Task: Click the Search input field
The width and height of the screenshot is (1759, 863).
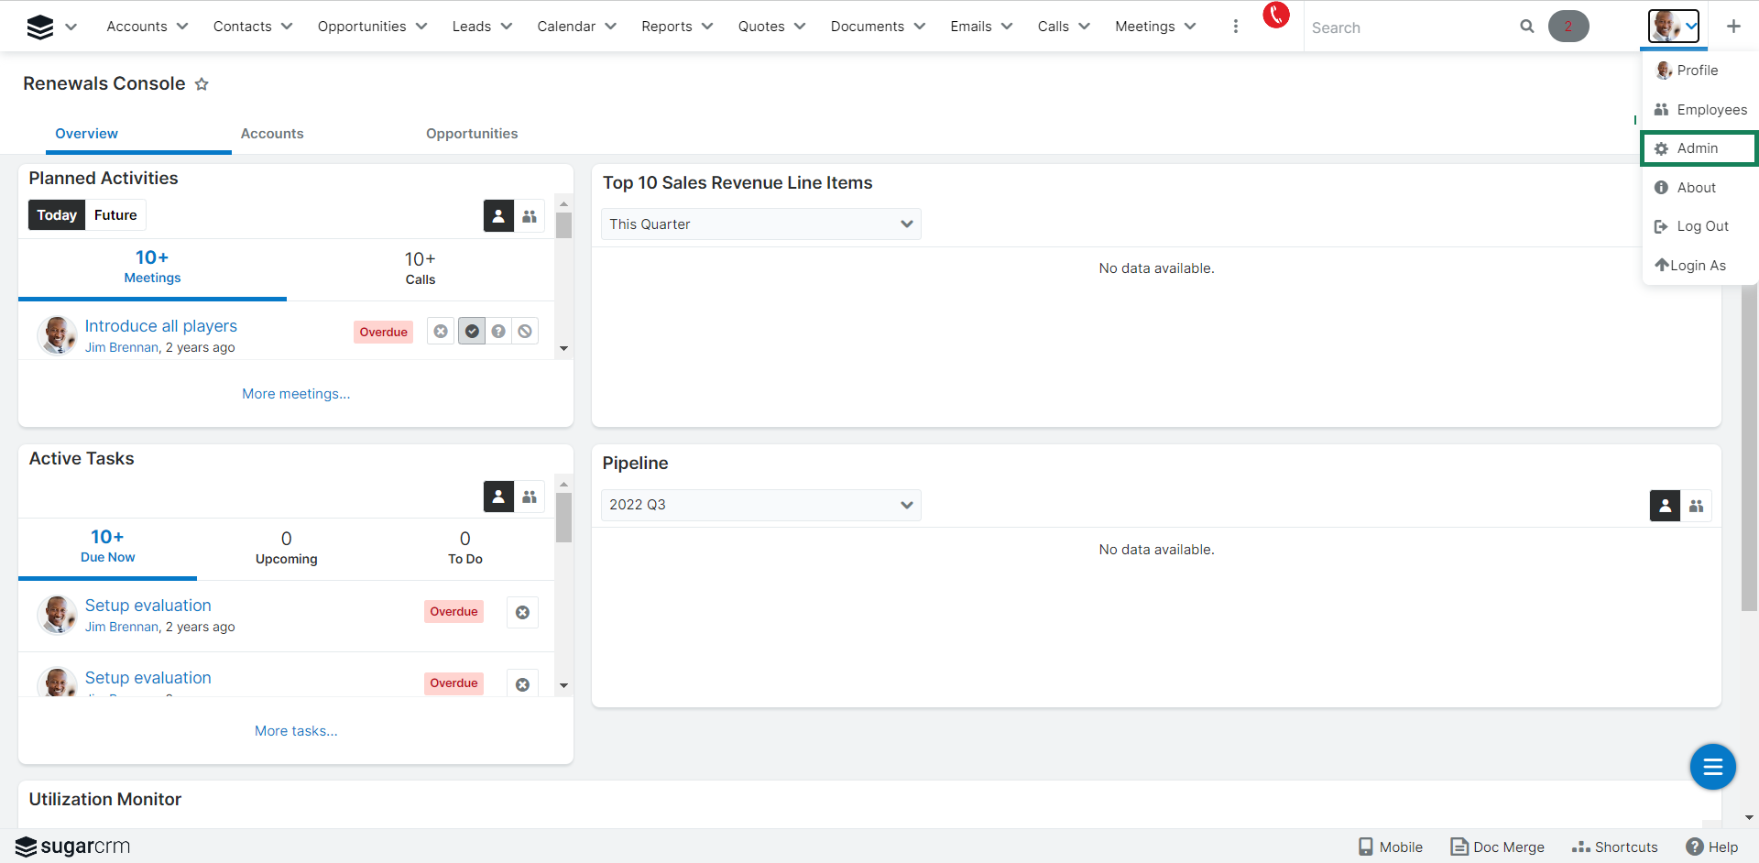Action: [1406, 27]
